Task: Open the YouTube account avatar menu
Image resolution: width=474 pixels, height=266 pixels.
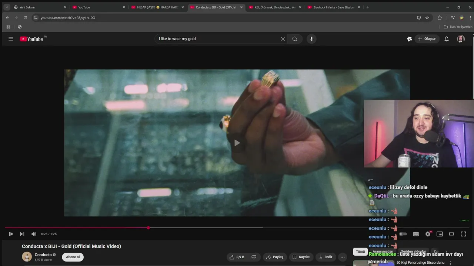Action: tap(461, 39)
